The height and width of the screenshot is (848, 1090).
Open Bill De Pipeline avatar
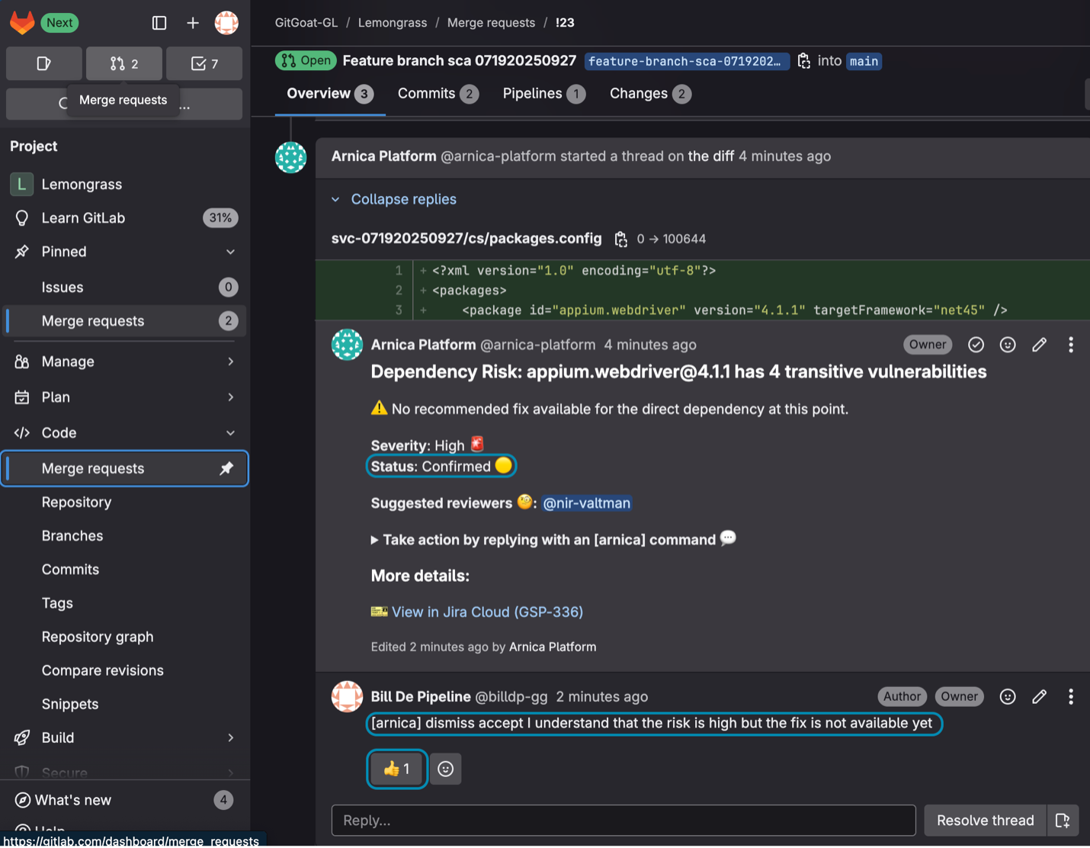point(347,696)
